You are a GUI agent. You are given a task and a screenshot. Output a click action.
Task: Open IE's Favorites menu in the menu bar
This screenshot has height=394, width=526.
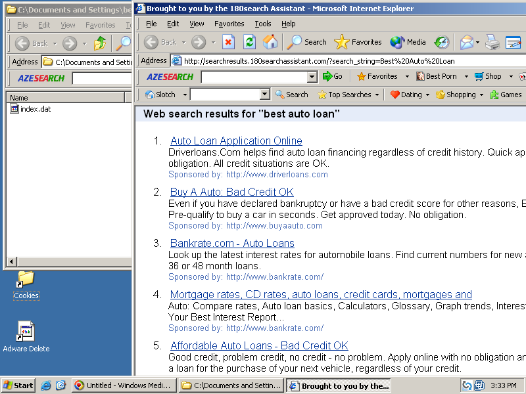click(x=229, y=24)
